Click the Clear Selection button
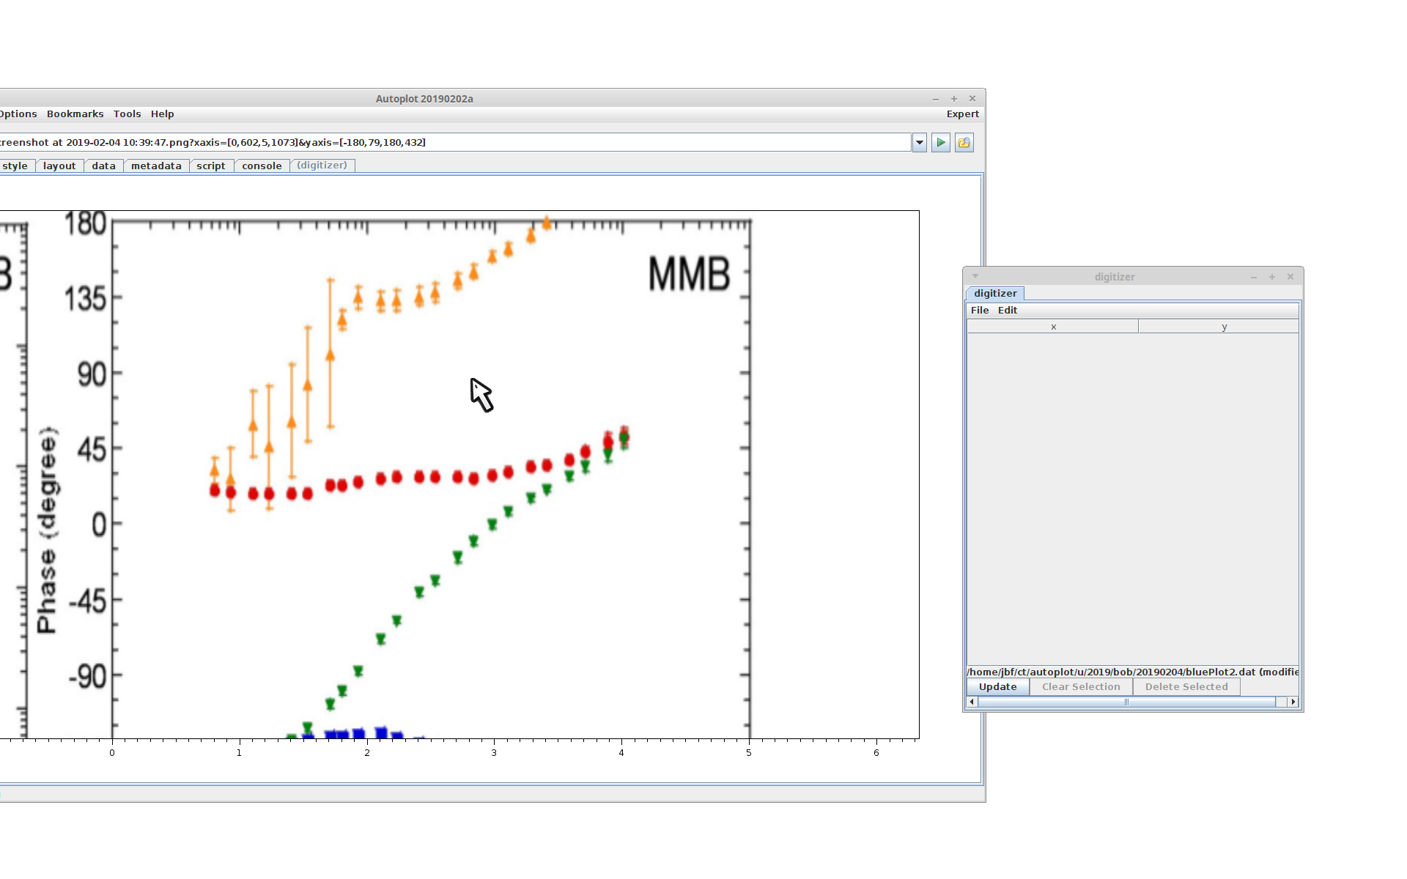 [x=1081, y=687]
